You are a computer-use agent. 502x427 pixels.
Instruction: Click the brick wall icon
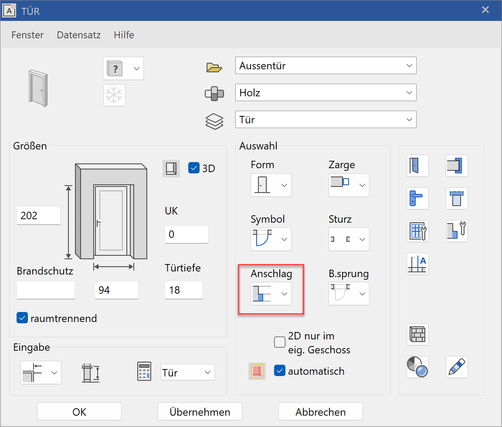click(417, 335)
